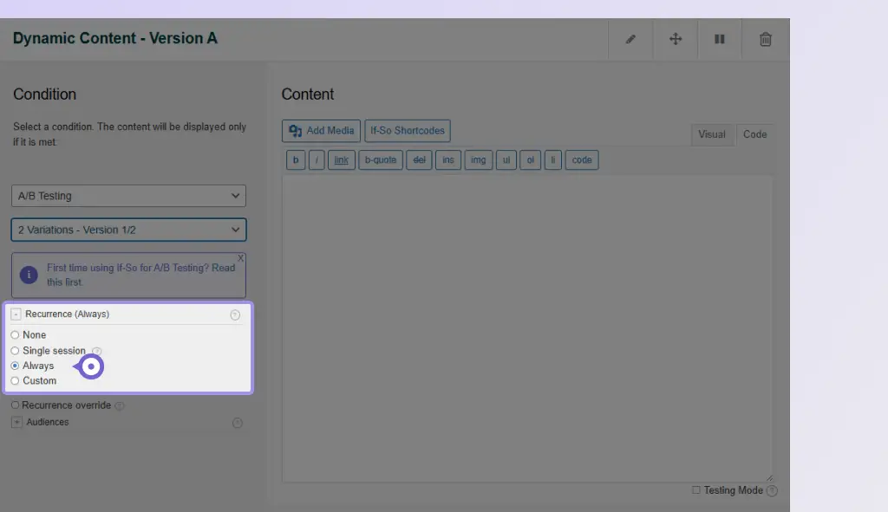Click the trash delete icon
The height and width of the screenshot is (512, 888).
tap(765, 39)
